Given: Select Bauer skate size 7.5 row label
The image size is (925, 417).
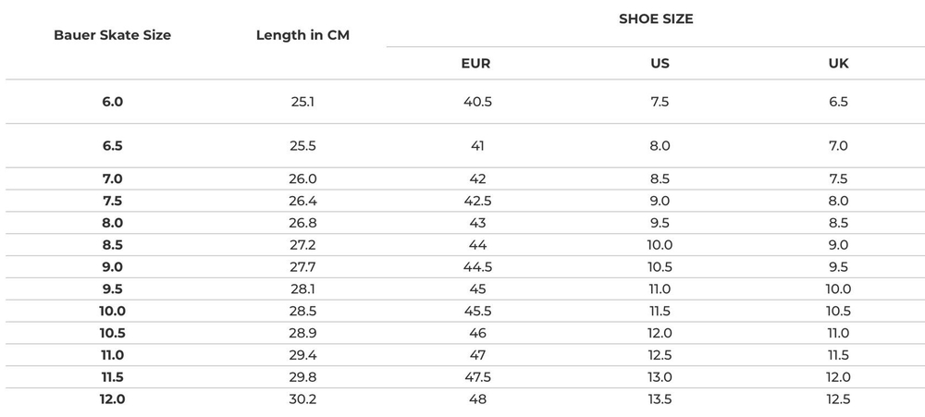Looking at the screenshot, I should pyautogui.click(x=112, y=201).
